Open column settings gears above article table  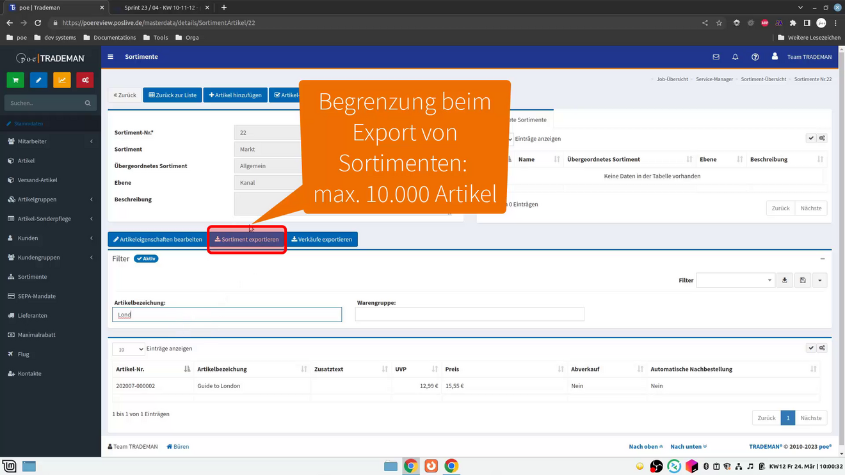[822, 348]
